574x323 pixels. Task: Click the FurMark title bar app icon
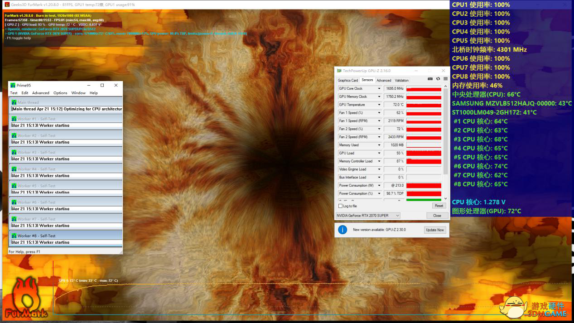6,5
